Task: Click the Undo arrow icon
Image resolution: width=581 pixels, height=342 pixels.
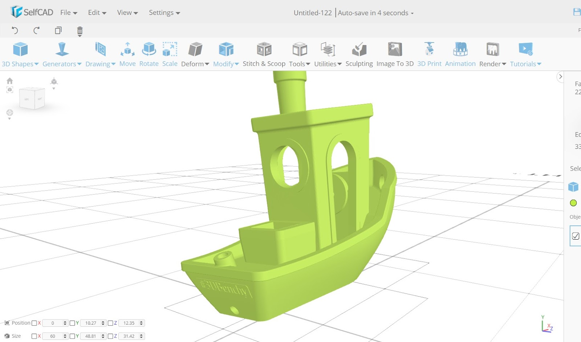Action: coord(15,30)
